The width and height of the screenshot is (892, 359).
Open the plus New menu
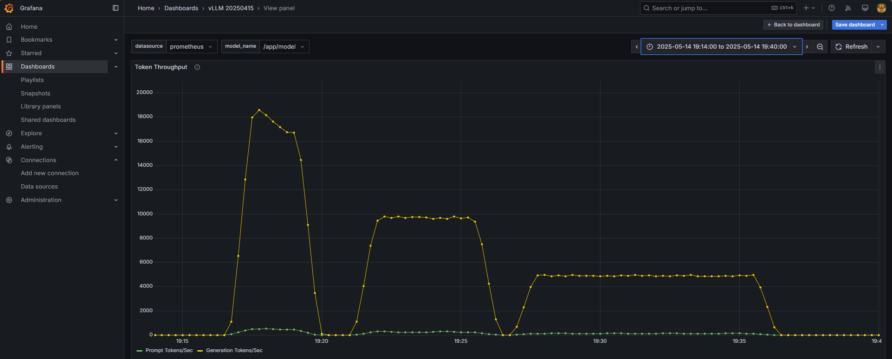[x=809, y=8]
